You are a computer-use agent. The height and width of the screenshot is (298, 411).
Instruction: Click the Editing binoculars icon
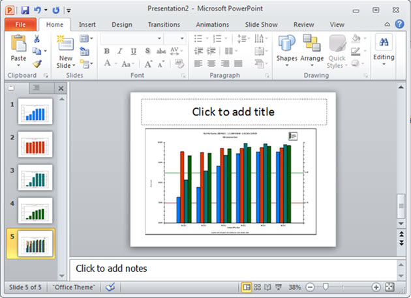click(x=384, y=44)
